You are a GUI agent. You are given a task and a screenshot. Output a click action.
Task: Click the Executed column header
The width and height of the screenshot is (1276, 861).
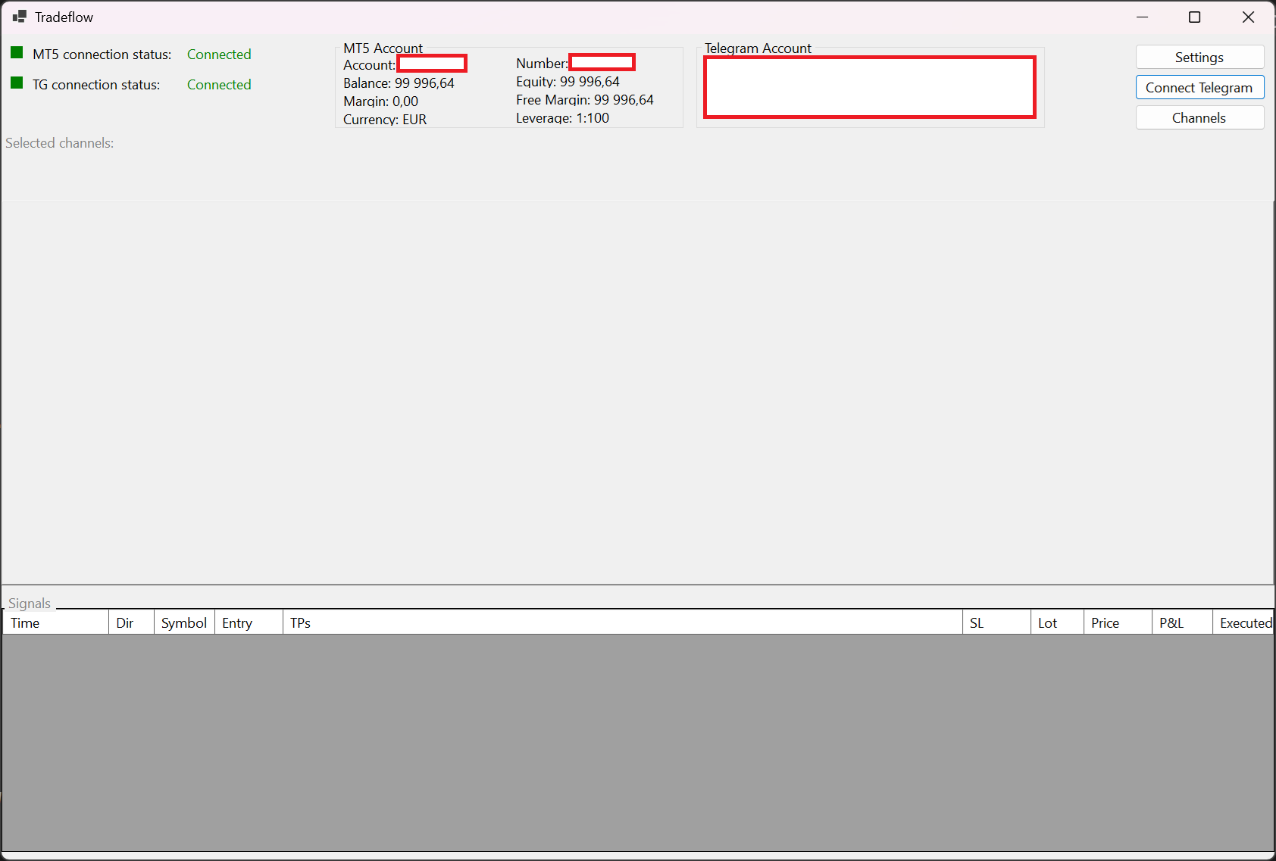(1243, 622)
